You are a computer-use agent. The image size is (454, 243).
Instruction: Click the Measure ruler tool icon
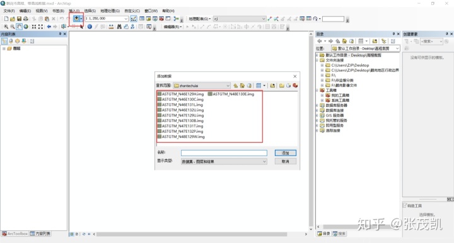point(111,26)
